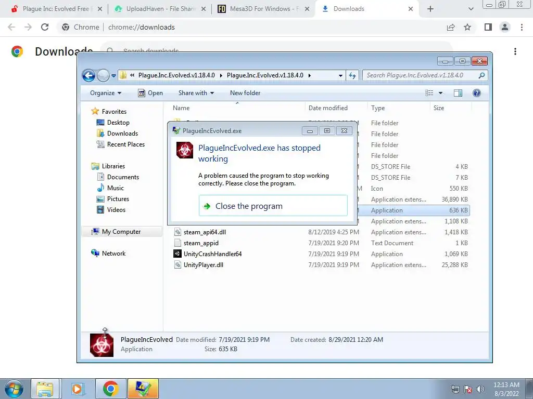Expand the Share with menu
The image size is (533, 399).
pos(196,93)
